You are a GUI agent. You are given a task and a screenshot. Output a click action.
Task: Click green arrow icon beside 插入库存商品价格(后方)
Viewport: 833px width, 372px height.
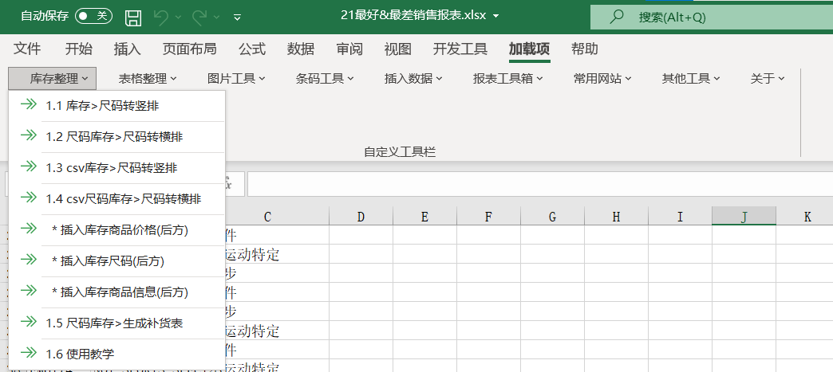(x=28, y=228)
